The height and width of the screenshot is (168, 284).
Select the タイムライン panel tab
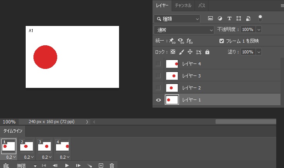13,131
